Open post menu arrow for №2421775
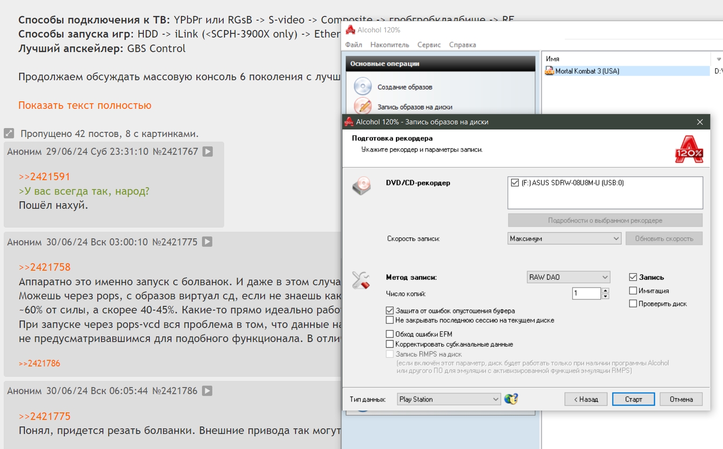The height and width of the screenshot is (449, 723). coord(207,242)
